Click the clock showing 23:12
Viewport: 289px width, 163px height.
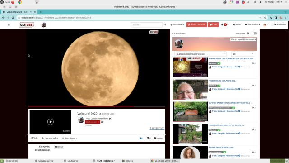[279, 2]
